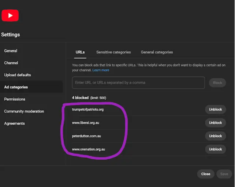Switch to Sensitive categories tab
The image size is (235, 187).
pyautogui.click(x=113, y=52)
